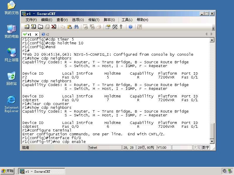Open the 传输(T) menu
The image size is (234, 175).
pos(94,20)
